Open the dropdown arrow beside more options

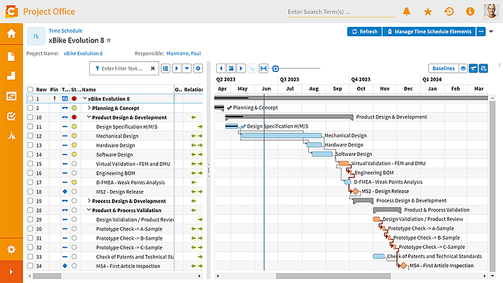click(x=491, y=31)
